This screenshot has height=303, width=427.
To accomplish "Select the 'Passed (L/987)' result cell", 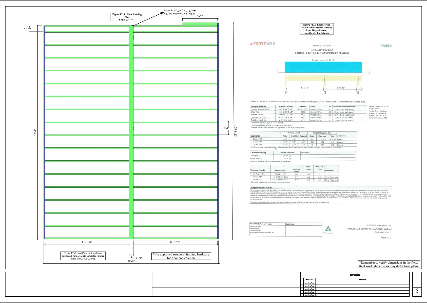I will (316, 118).
